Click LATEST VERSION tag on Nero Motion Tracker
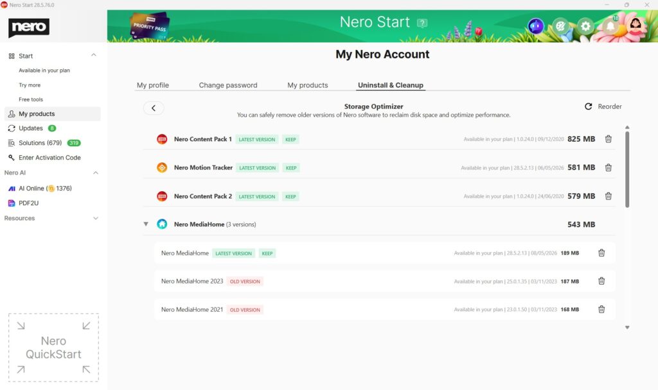This screenshot has height=390, width=658. [257, 168]
